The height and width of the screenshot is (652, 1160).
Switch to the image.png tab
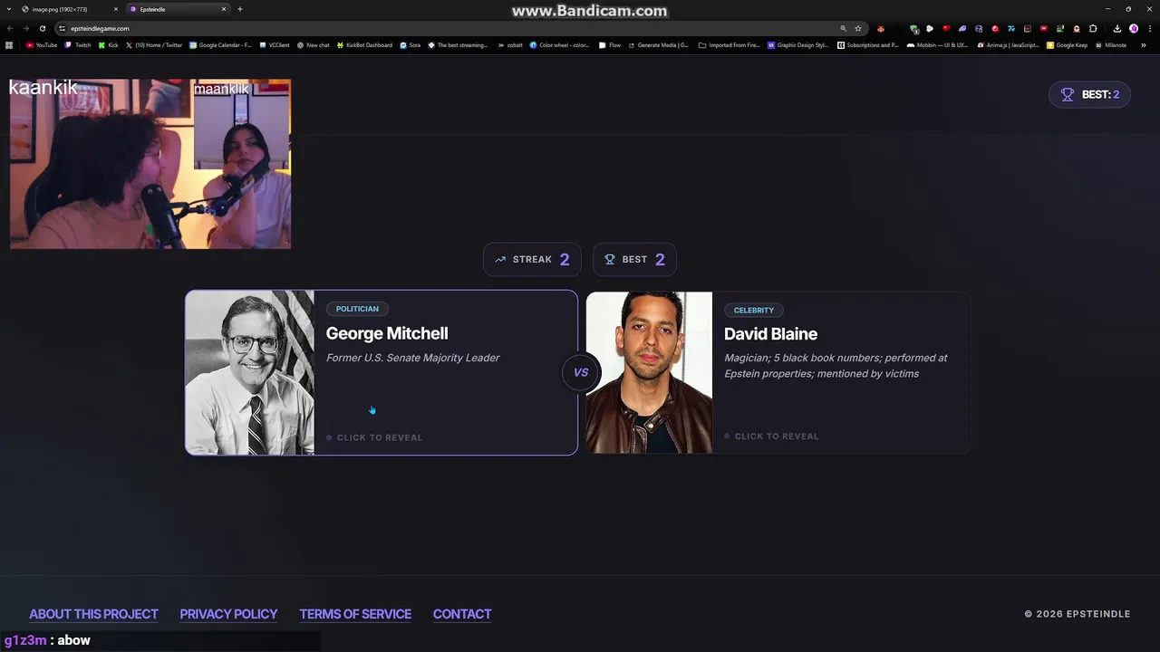tap(69, 9)
